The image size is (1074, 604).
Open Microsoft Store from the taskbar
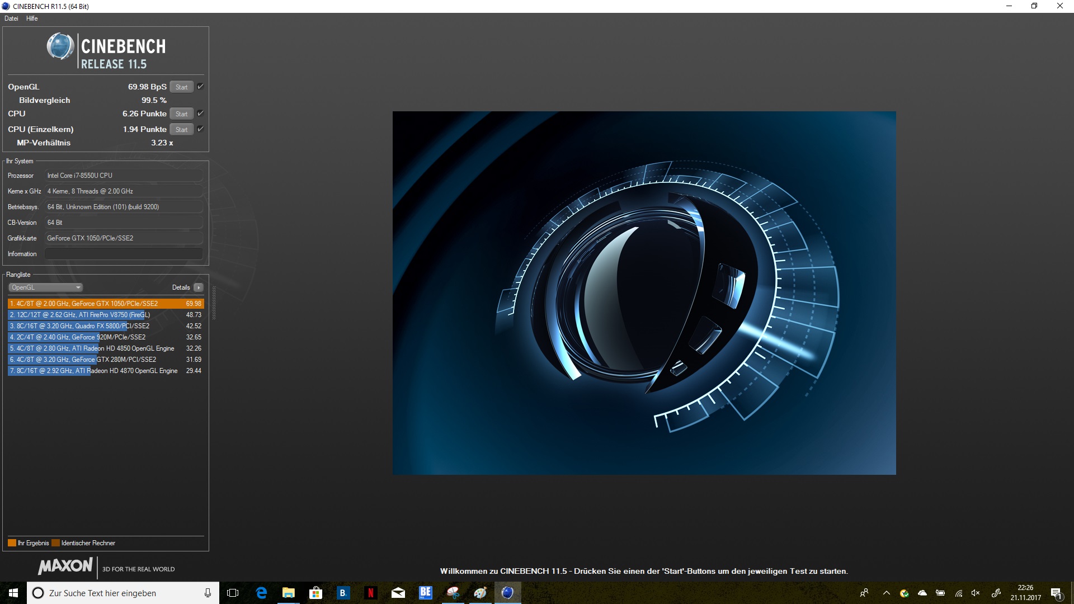tap(315, 593)
